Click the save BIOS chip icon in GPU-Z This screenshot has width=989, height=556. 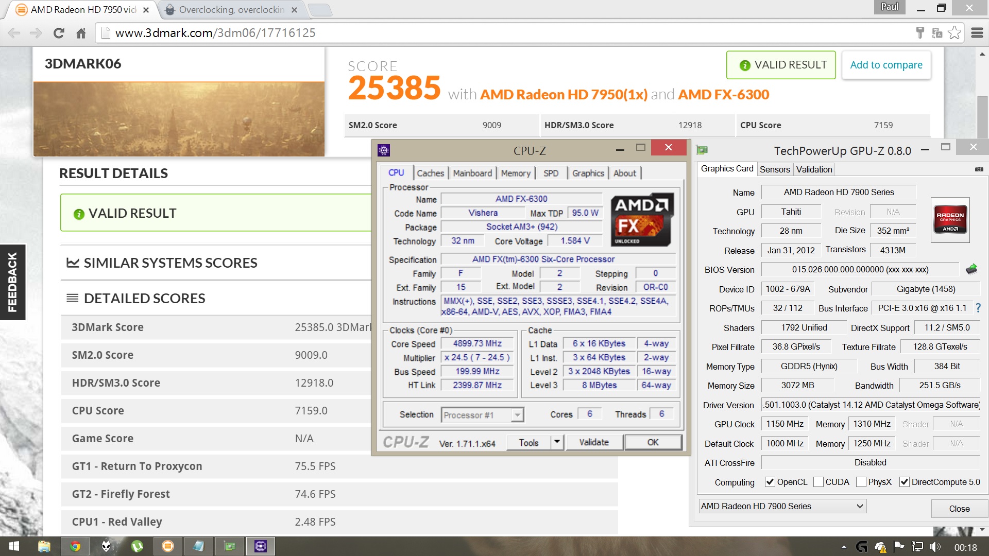click(x=971, y=269)
